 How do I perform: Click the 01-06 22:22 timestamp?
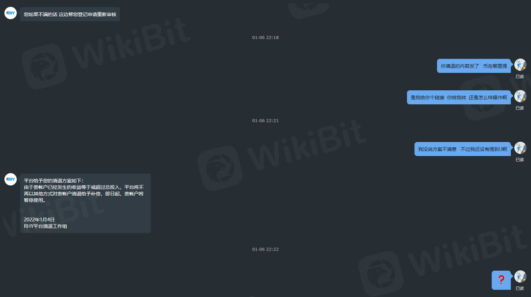[265, 249]
